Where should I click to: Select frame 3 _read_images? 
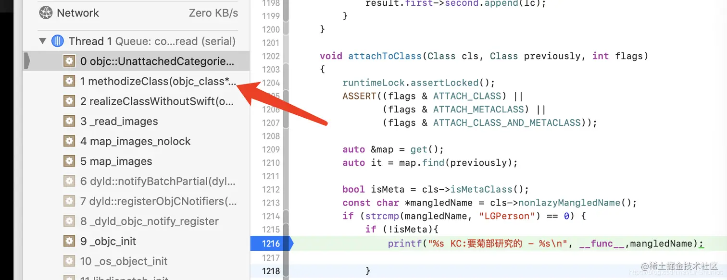[137, 122]
